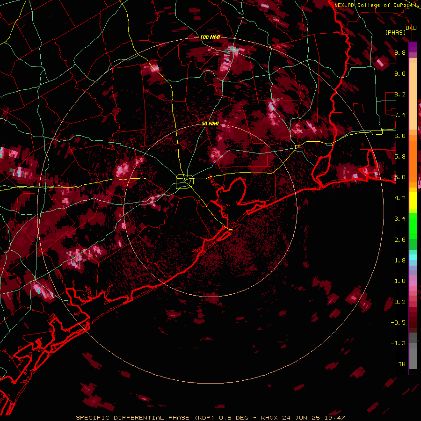Pick the pink band near 1.0
The height and width of the screenshot is (421, 421).
[x=413, y=283]
